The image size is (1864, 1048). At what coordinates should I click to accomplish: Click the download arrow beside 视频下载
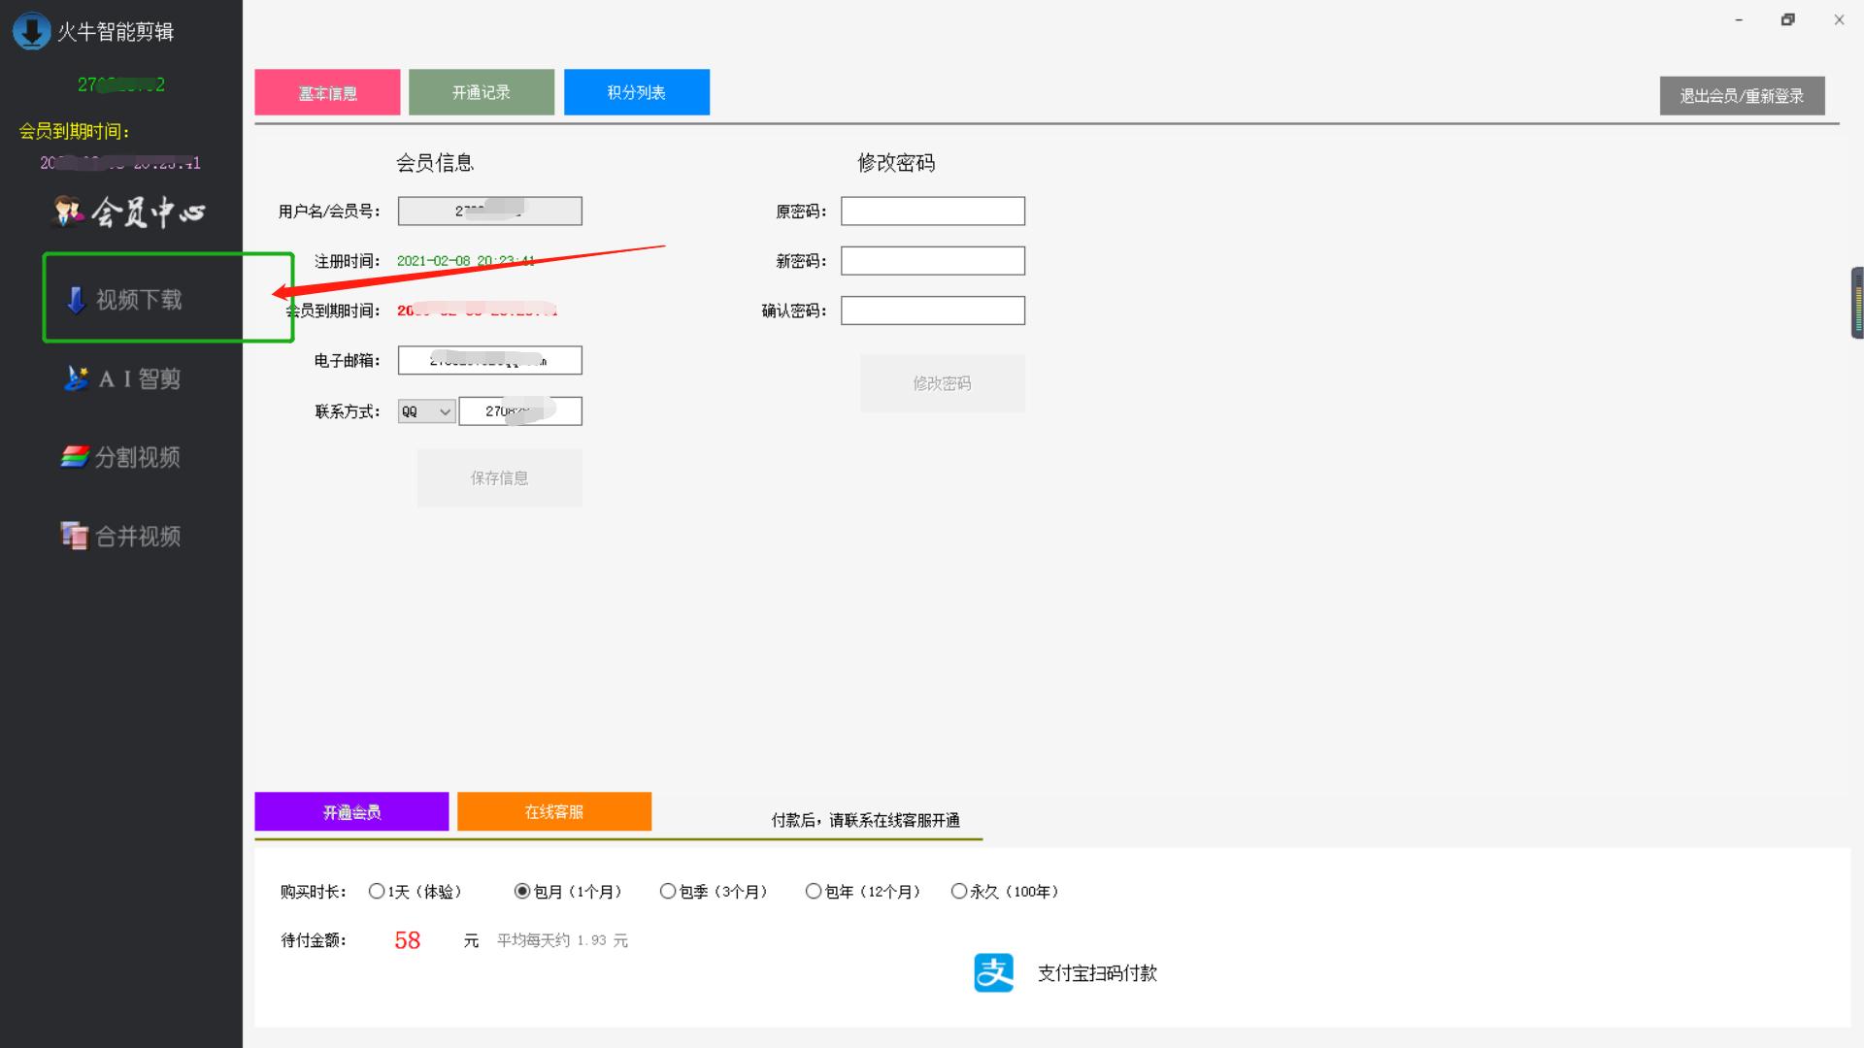[74, 300]
